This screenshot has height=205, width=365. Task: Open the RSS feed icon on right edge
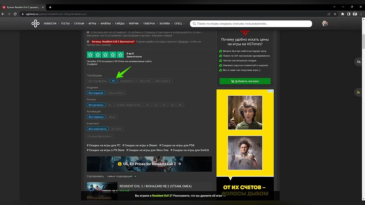[359, 92]
